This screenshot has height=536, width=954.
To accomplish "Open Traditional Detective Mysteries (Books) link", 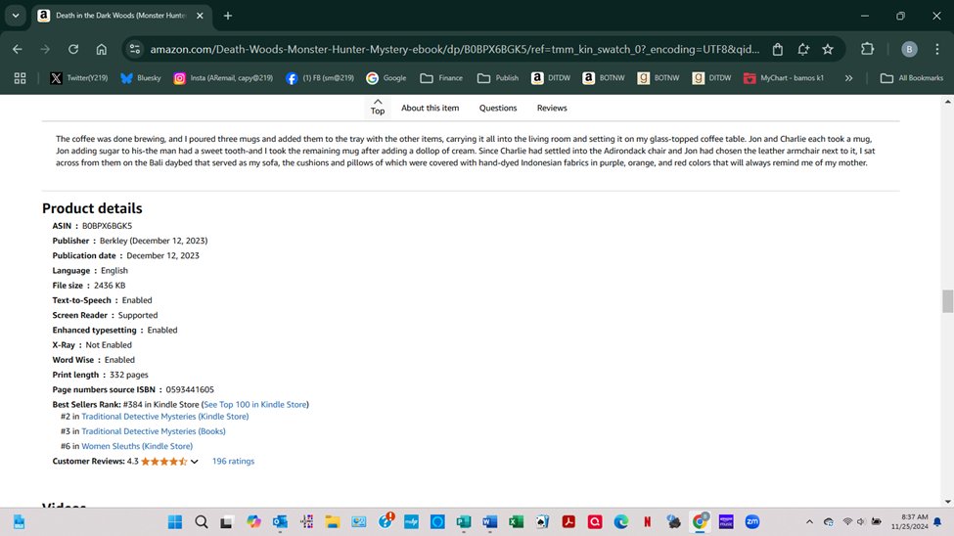I will click(x=154, y=431).
